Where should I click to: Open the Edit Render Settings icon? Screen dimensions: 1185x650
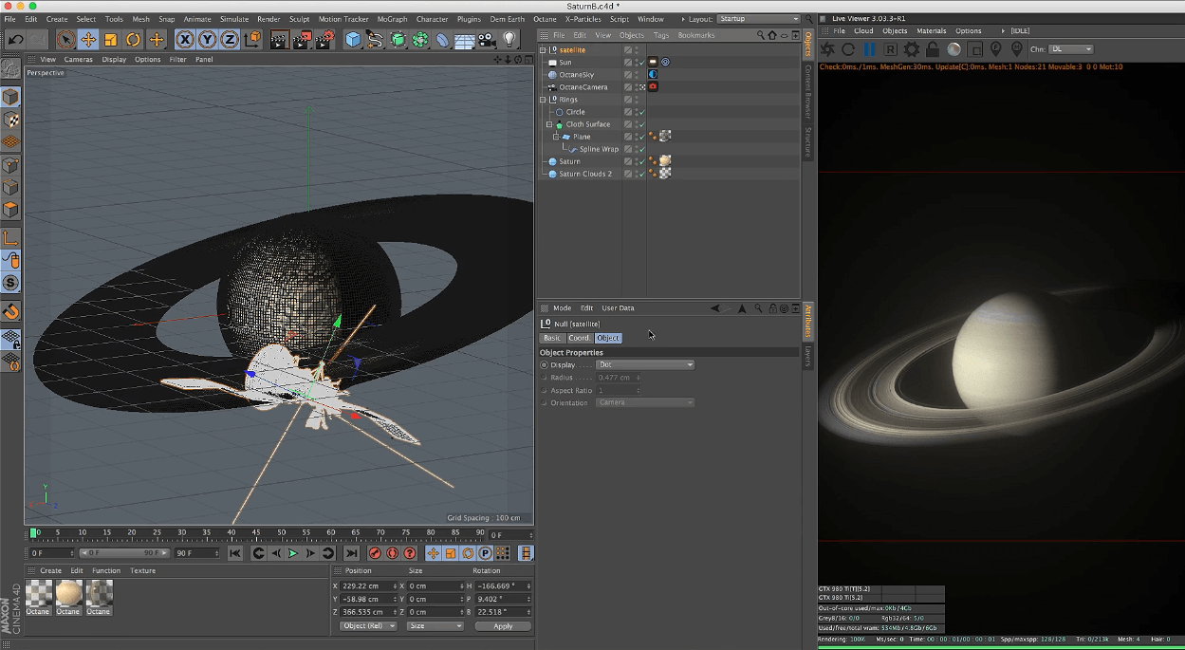325,40
